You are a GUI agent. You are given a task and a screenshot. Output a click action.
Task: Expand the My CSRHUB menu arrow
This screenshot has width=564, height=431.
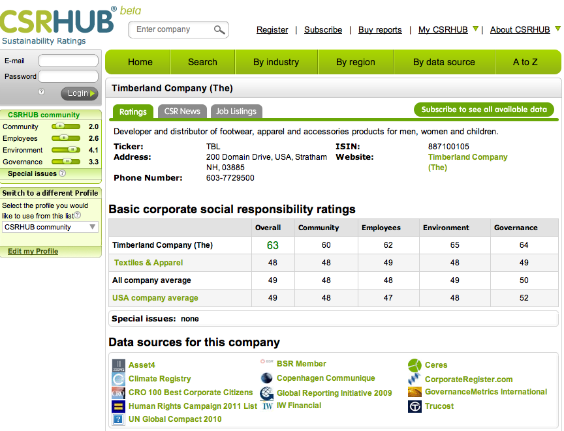(476, 29)
